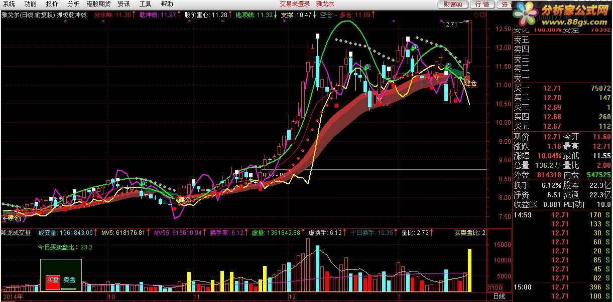Screen dimensions: 613x302
Task: Click the 买 signal marker near 10.50
Action: (388, 103)
